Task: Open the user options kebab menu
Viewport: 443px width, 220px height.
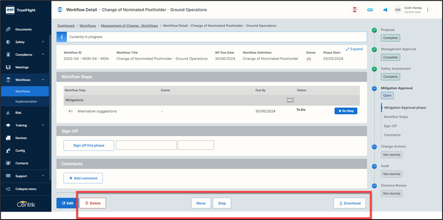Action: coord(428,10)
